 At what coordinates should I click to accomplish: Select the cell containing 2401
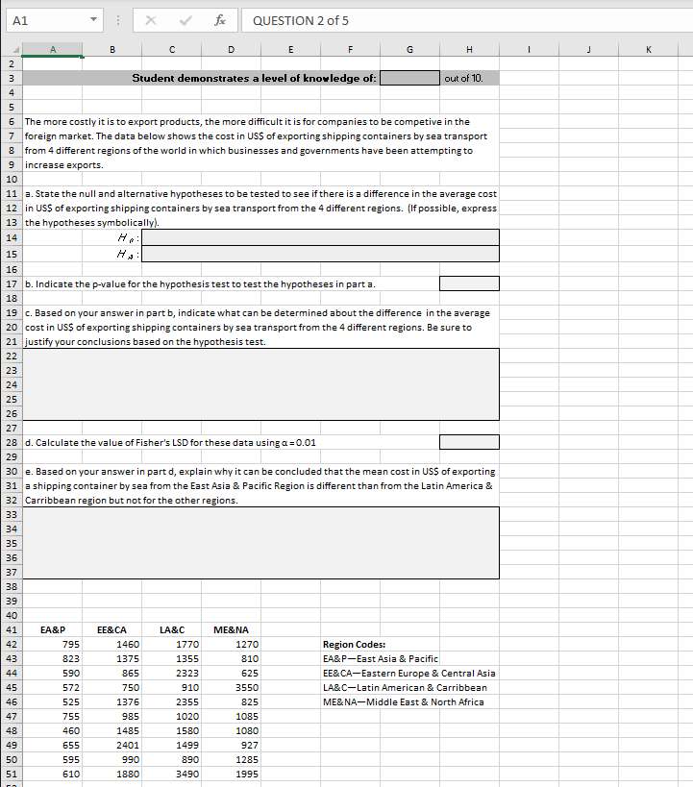point(112,746)
